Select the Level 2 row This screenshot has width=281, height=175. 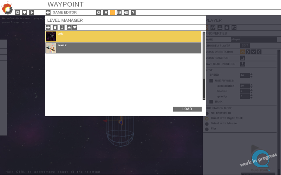(123, 48)
